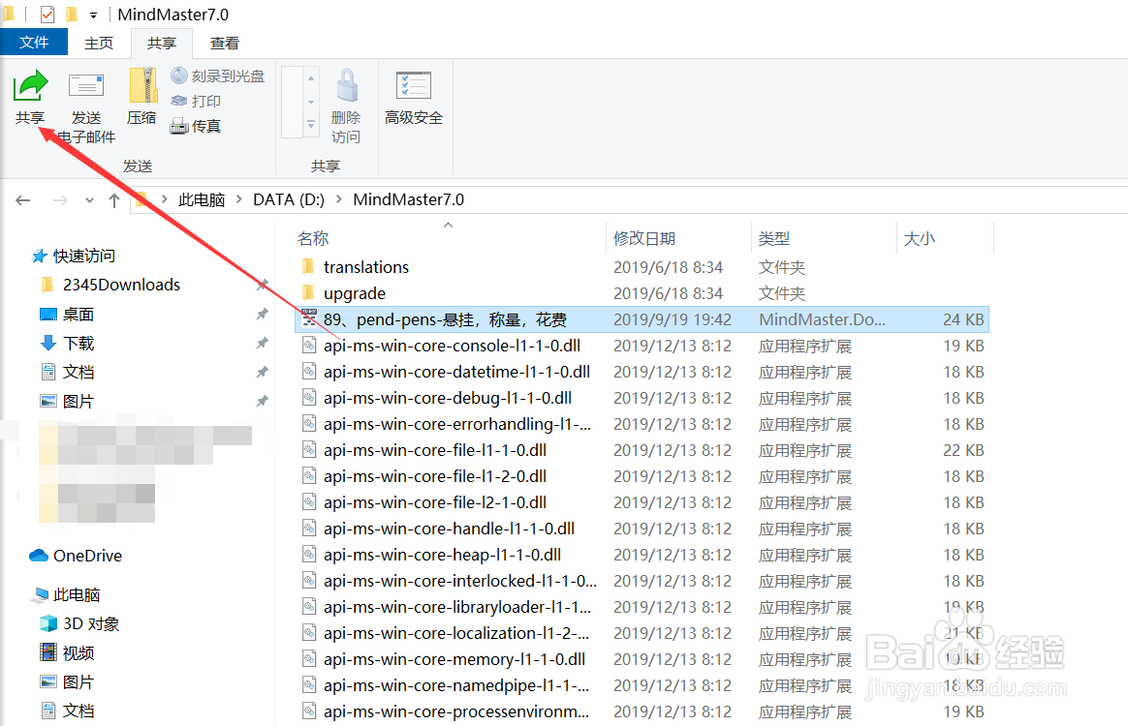1128x726 pixels.
Task: Go forward with the right arrow
Action: [60, 199]
